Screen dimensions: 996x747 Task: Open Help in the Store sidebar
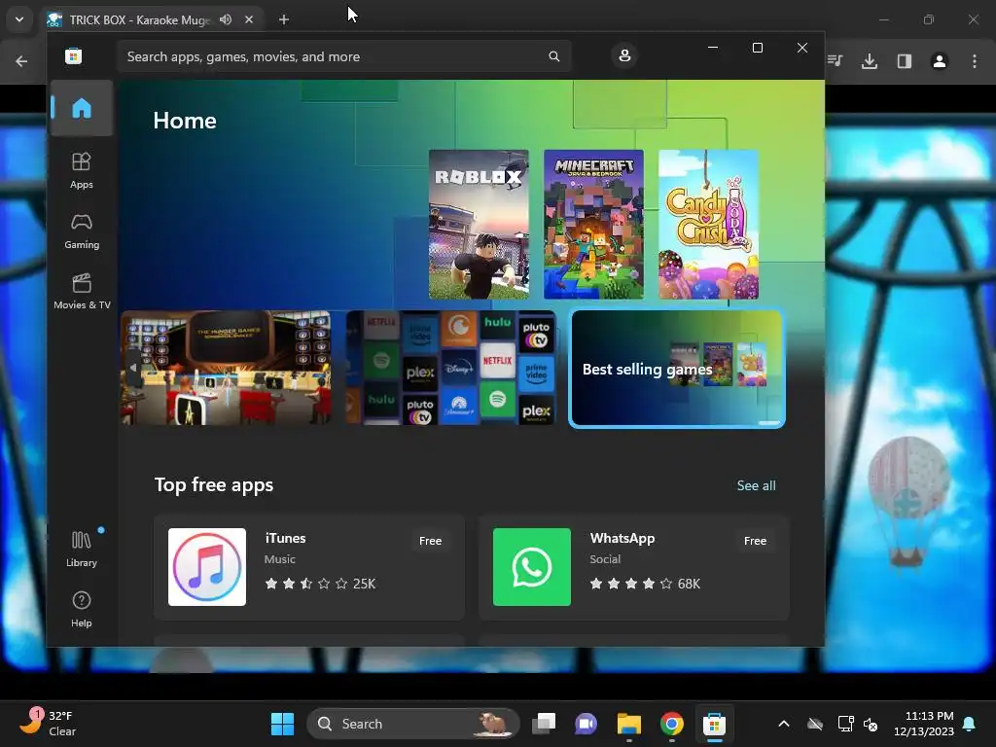[x=82, y=609]
